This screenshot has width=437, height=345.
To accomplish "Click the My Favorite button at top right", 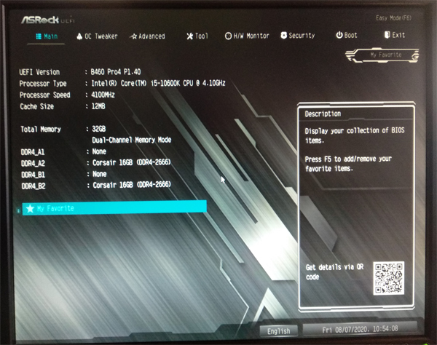I will point(382,55).
